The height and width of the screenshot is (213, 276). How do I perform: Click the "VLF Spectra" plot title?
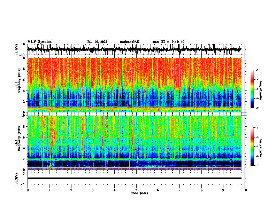(39, 42)
